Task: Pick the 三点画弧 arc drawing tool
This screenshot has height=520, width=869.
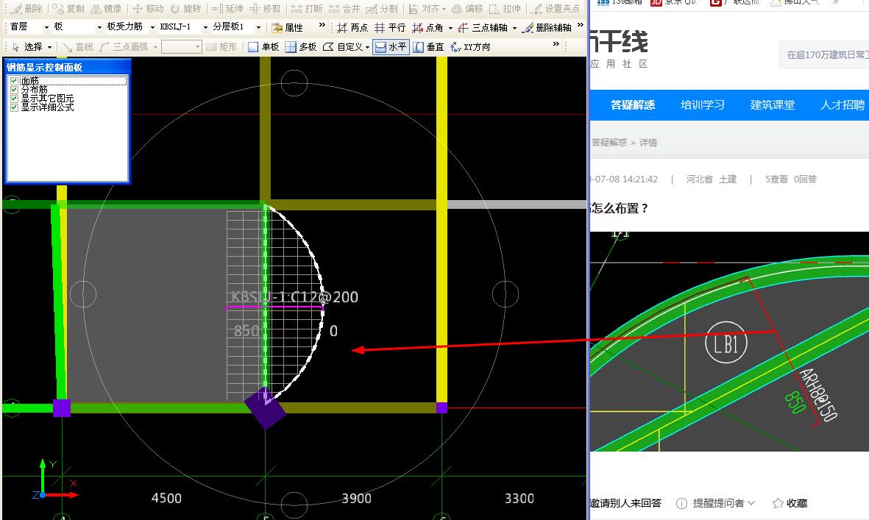Action: [124, 47]
